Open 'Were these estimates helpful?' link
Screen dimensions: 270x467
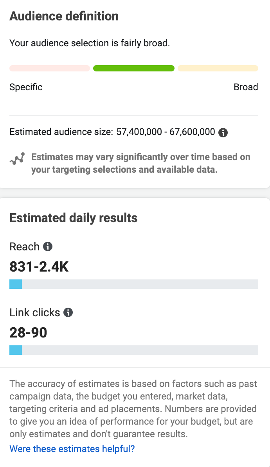tap(72, 449)
